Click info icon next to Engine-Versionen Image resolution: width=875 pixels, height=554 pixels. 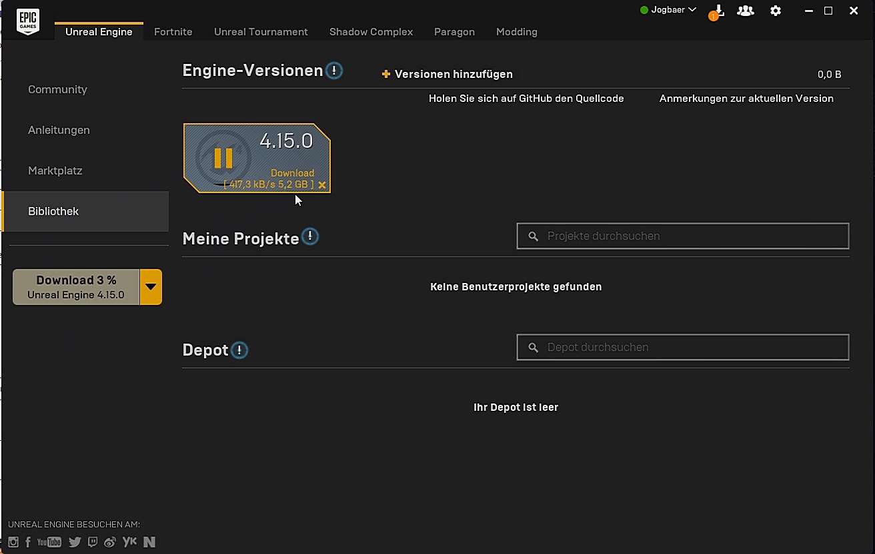tap(334, 71)
